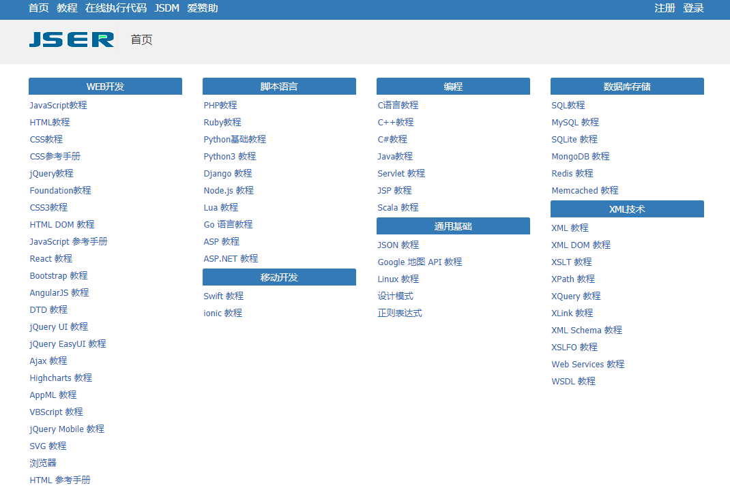Open the VBScript 教程 link
Viewport: 730px width, 490px height.
[x=57, y=412]
